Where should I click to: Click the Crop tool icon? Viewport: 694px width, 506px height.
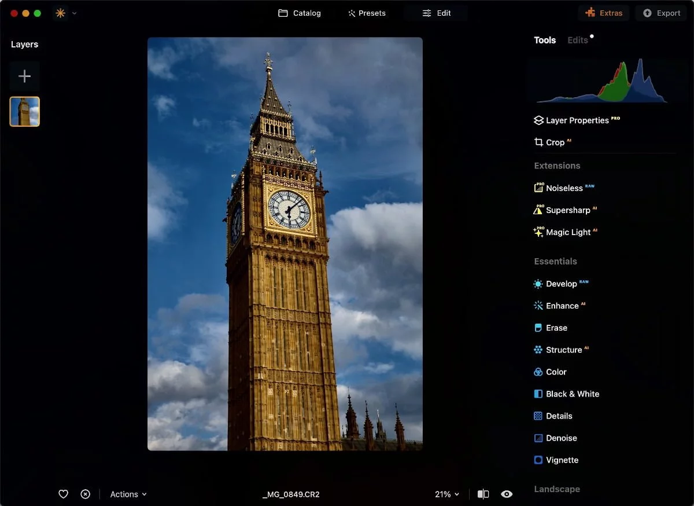click(x=538, y=142)
